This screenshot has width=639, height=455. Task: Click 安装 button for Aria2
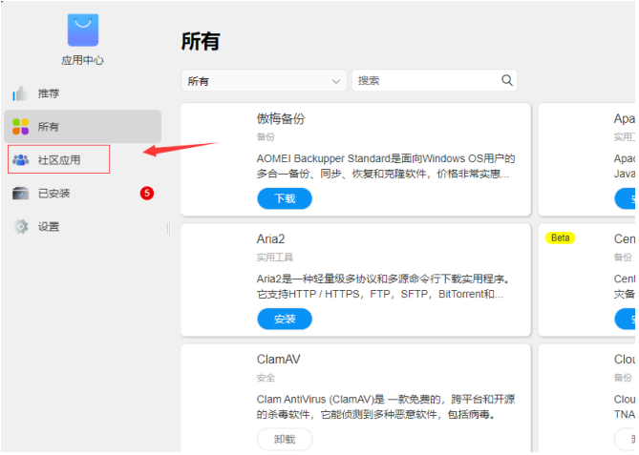click(285, 319)
